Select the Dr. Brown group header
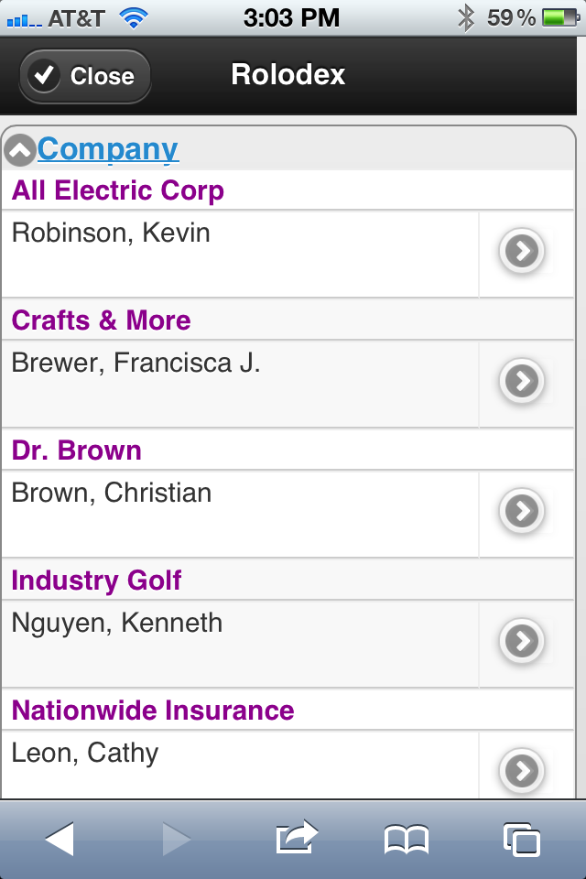586x879 pixels. click(x=288, y=450)
